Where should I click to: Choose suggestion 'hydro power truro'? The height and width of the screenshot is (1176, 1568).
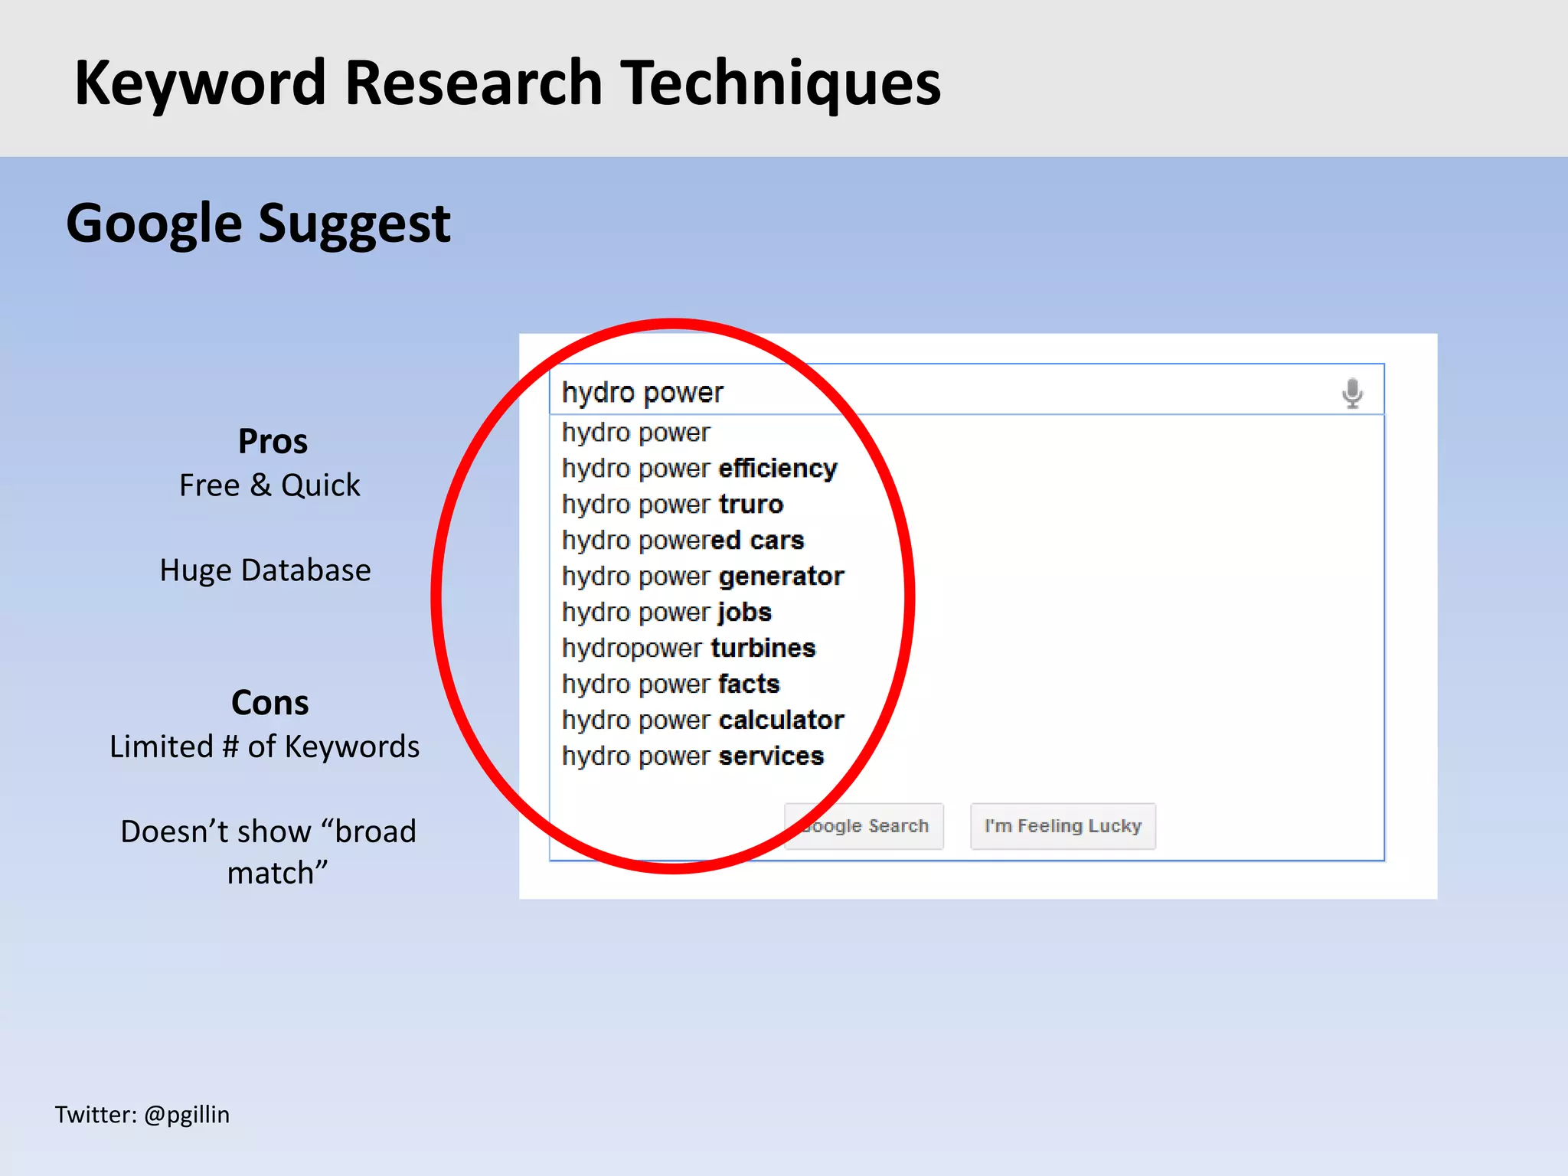673,505
